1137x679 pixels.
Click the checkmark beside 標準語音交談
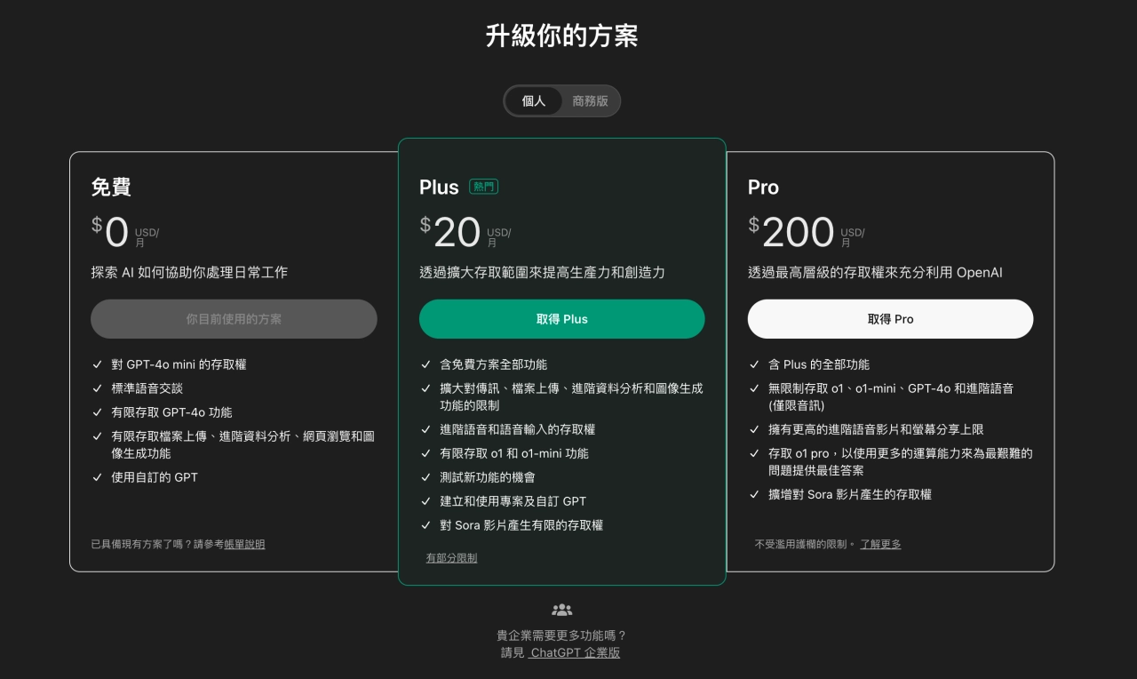[97, 388]
